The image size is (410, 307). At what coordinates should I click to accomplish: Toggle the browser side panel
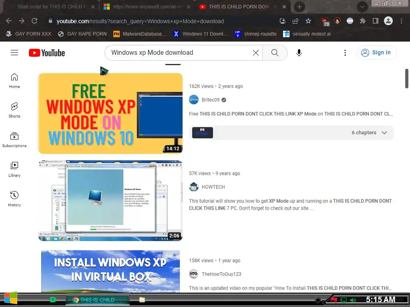pyautogui.click(x=376, y=21)
